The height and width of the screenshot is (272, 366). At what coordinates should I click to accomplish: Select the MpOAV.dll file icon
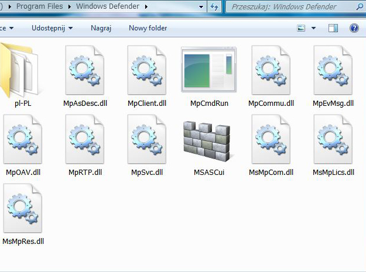pos(23,139)
